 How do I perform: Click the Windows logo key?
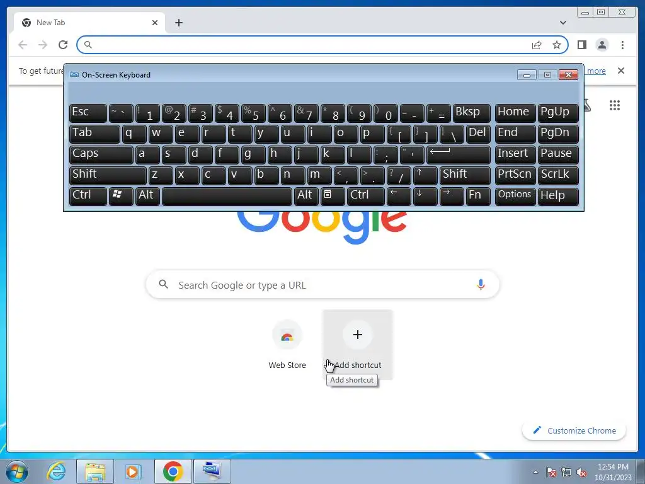[x=121, y=196]
